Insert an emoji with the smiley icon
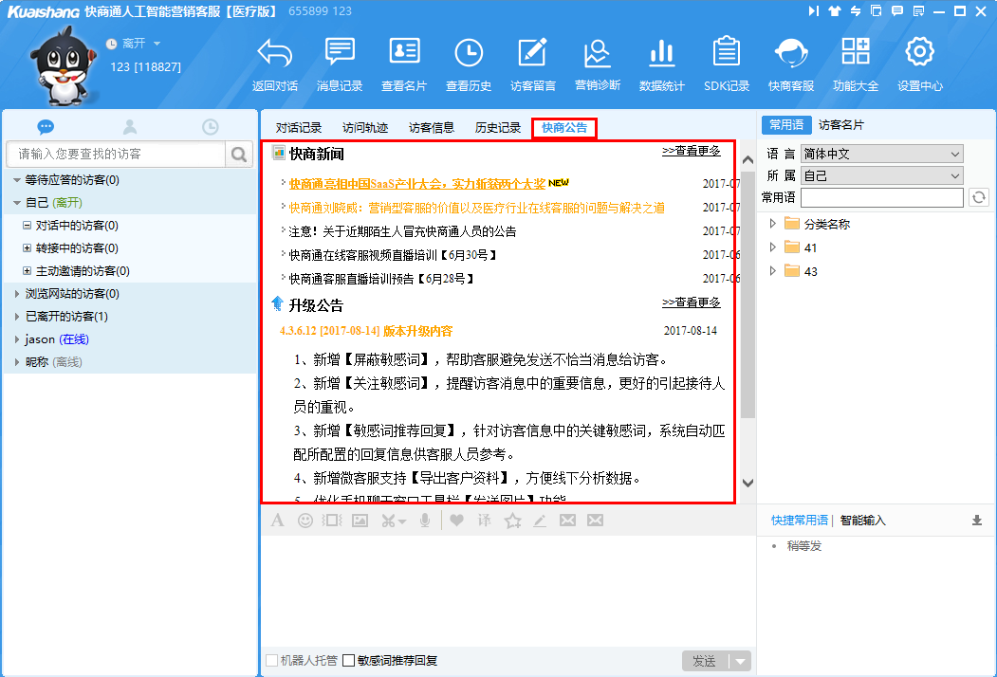Viewport: 997px width, 677px height. click(x=305, y=521)
